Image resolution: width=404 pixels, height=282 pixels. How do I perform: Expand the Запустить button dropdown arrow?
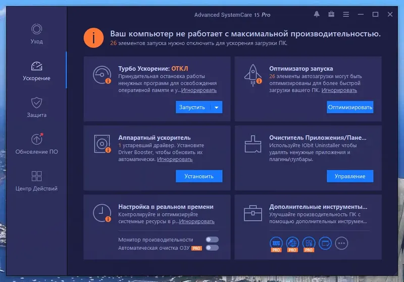click(217, 107)
